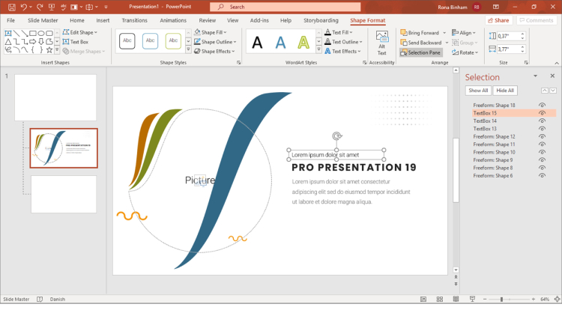The width and height of the screenshot is (562, 316).
Task: Hide Freeform: Shape 6 layer
Action: (x=543, y=176)
